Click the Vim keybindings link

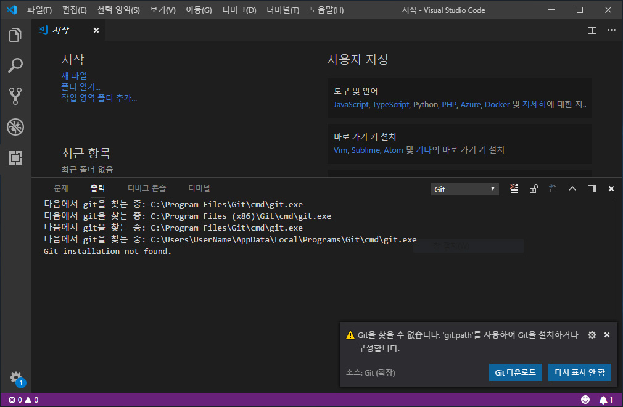[x=340, y=150]
